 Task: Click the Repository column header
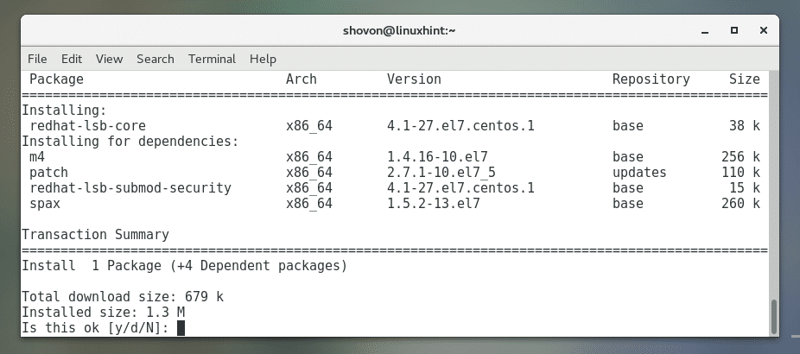point(651,79)
